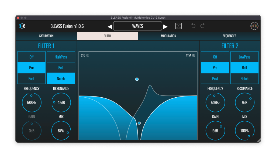Set Filter 2 to Post routing

point(215,79)
